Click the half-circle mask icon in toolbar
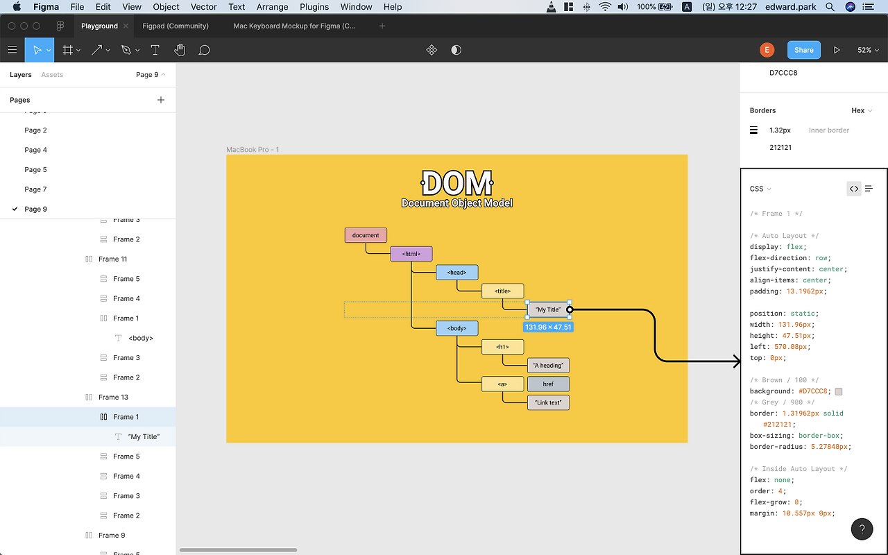The image size is (888, 555). click(x=456, y=50)
